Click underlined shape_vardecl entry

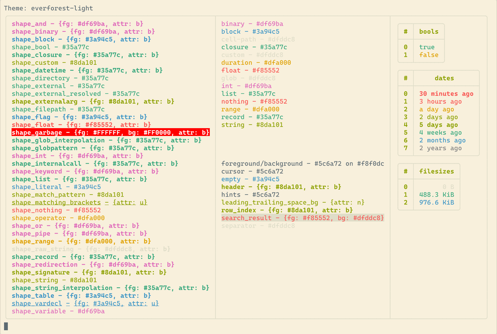pyautogui.click(x=85, y=304)
